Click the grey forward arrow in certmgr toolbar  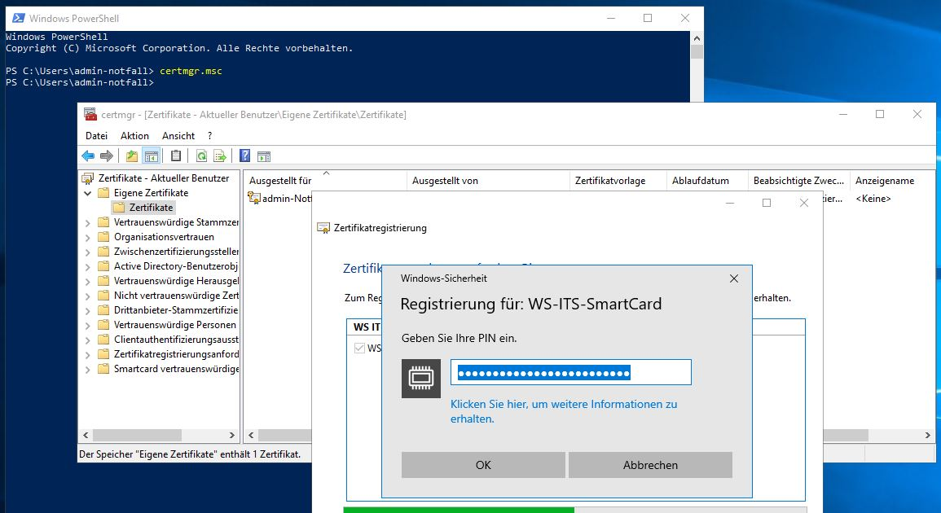point(107,156)
